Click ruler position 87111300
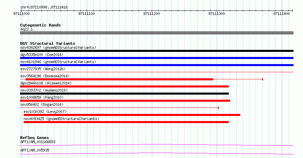 pos(217,14)
